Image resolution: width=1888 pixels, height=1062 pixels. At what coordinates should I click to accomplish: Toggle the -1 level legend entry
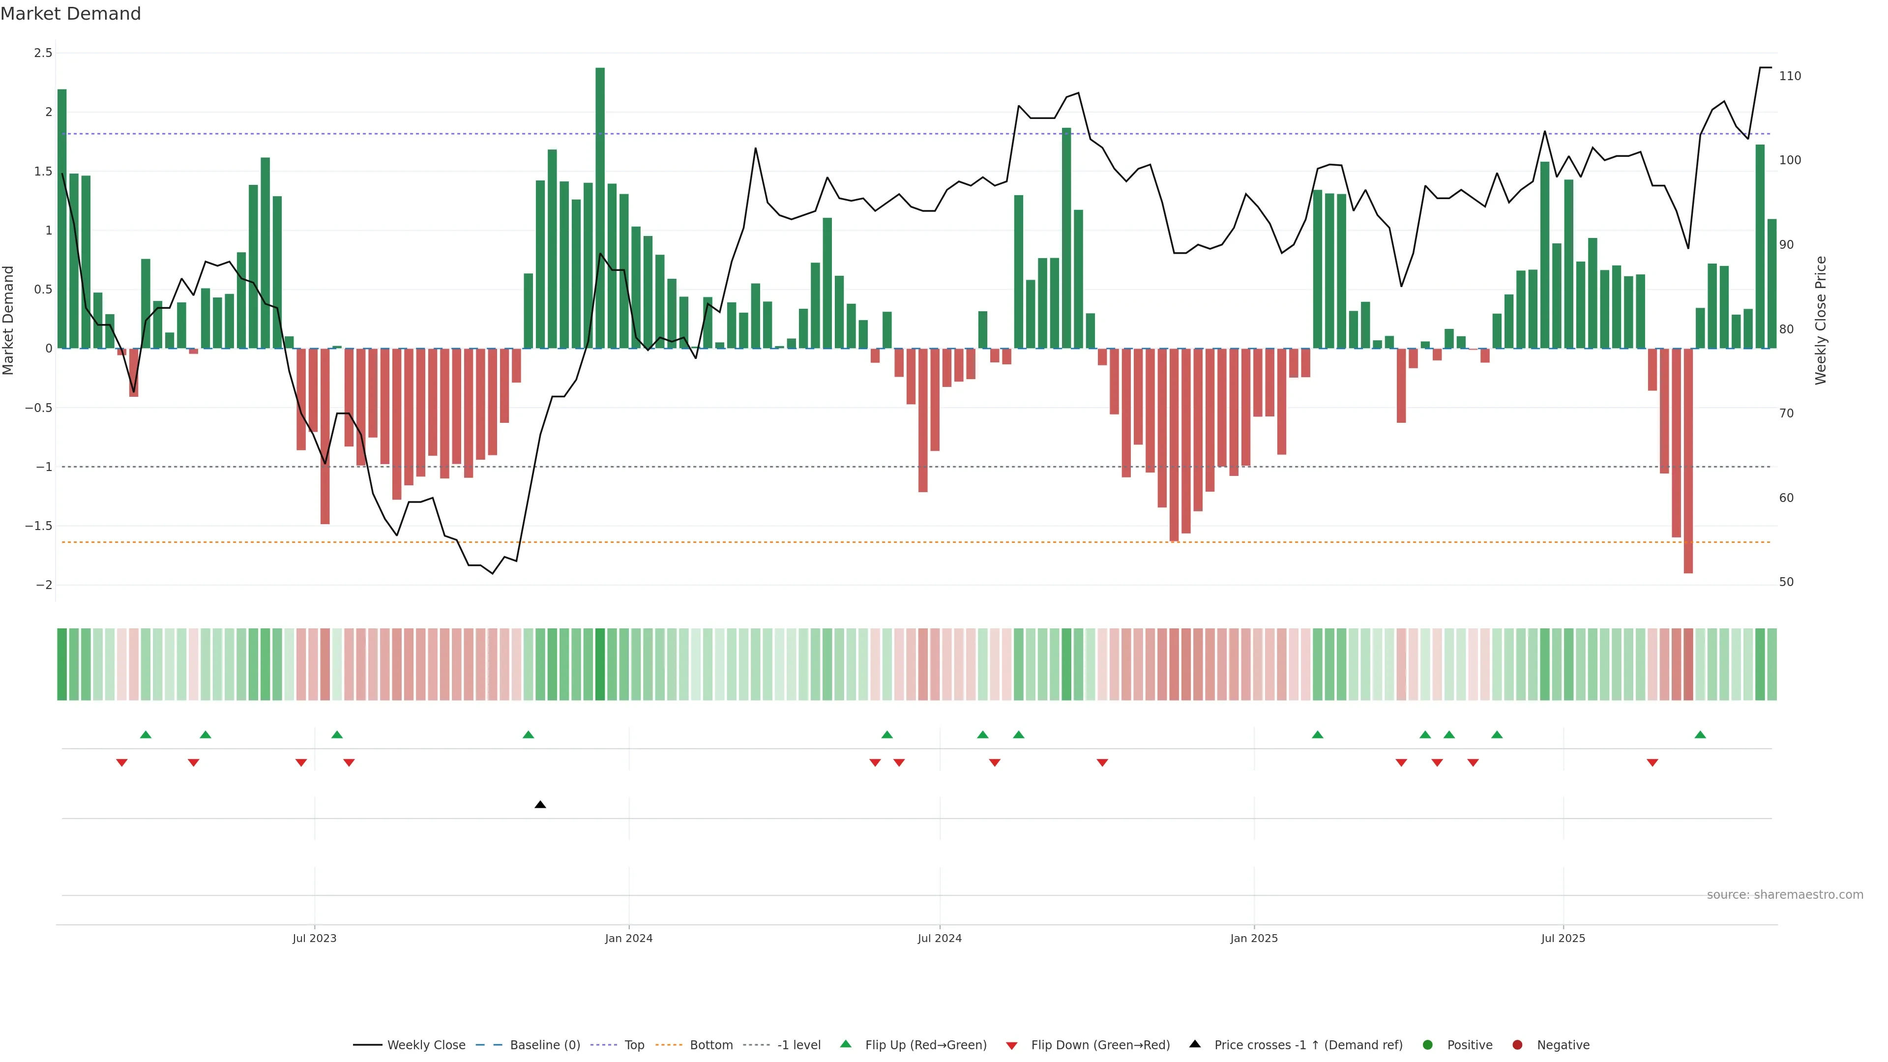pyautogui.click(x=798, y=1045)
